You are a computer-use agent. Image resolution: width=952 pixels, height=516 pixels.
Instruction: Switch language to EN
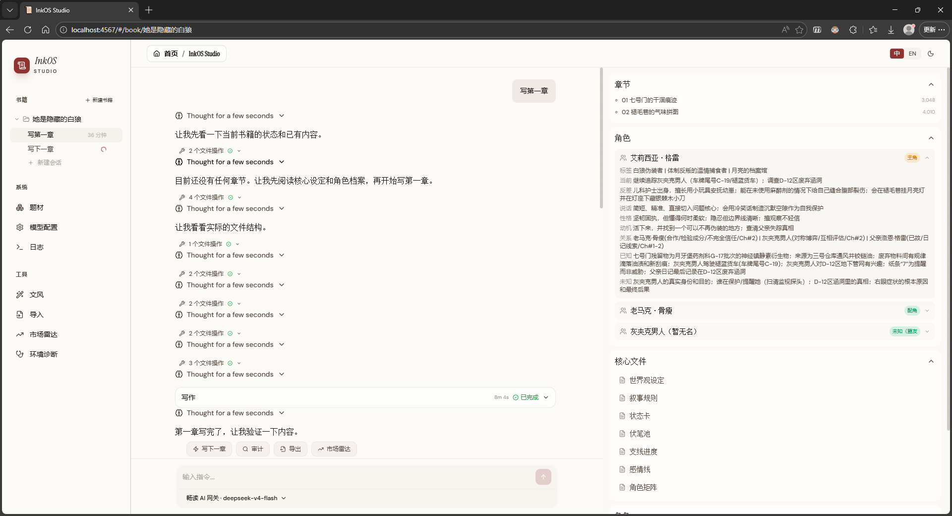coord(912,54)
